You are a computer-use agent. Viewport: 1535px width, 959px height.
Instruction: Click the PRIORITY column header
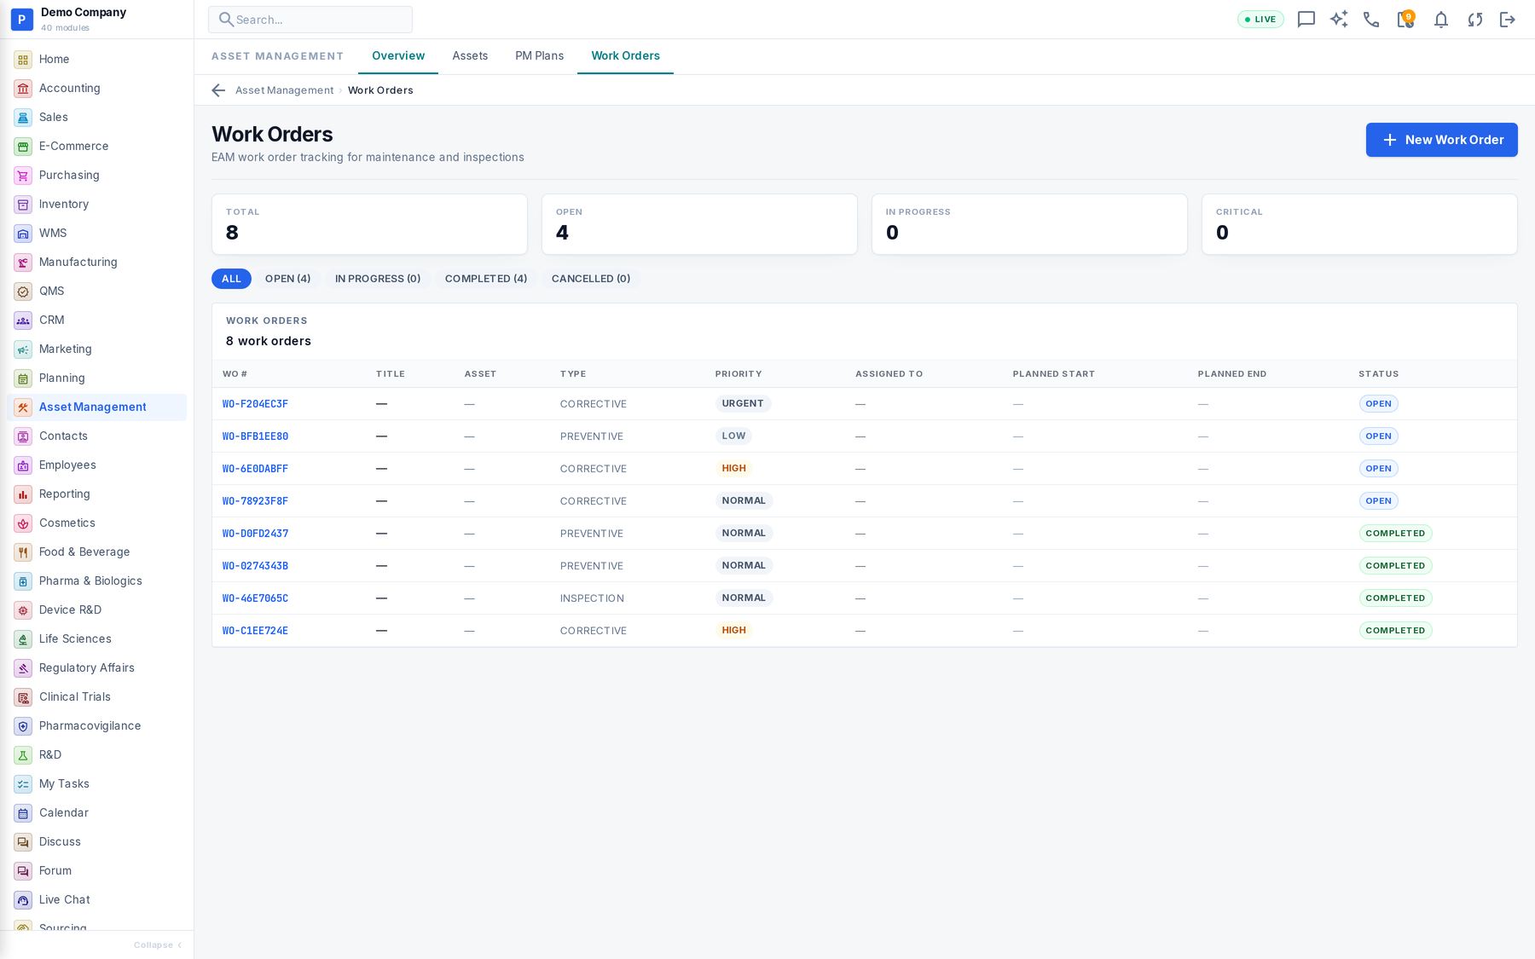coord(739,374)
